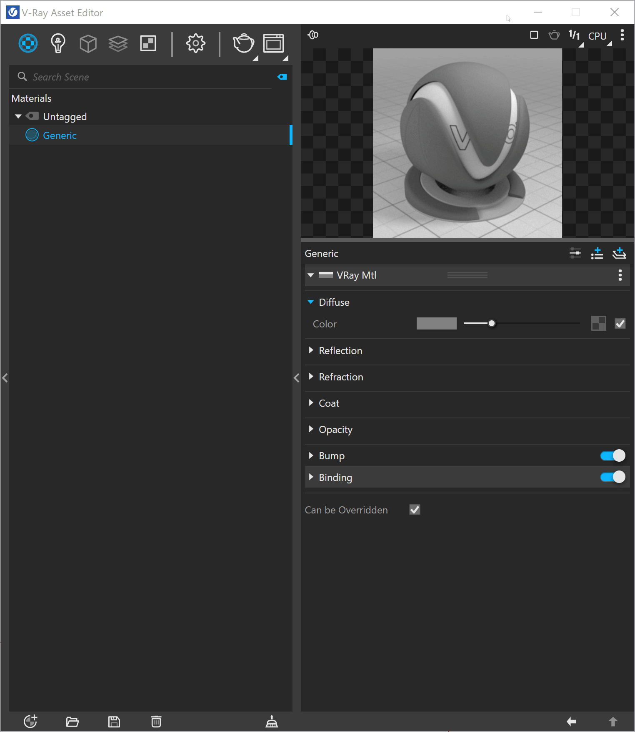Toggle the Diffuse texture enable checkbox

click(x=620, y=324)
